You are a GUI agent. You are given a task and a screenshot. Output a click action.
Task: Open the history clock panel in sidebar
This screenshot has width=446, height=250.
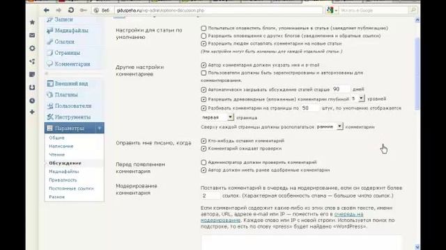click(x=32, y=101)
